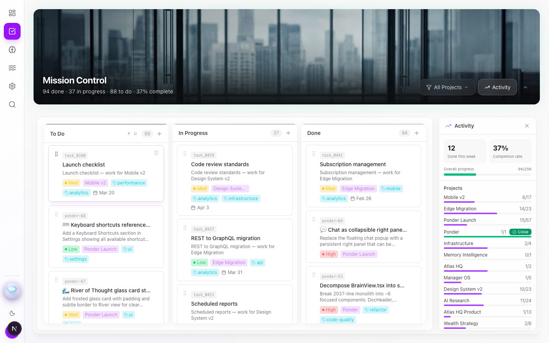Open the waves icon in sidebar
Screen dimensions: 549x343
[12, 68]
